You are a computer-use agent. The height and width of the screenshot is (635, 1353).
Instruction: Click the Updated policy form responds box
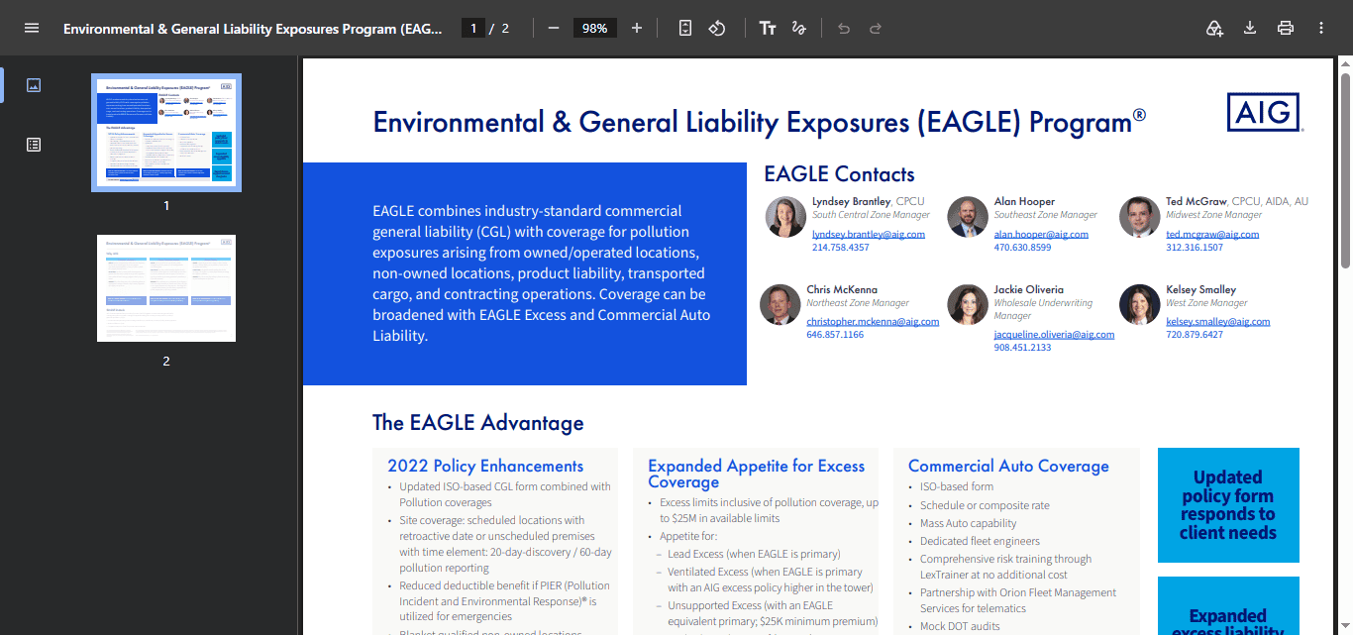coord(1228,505)
